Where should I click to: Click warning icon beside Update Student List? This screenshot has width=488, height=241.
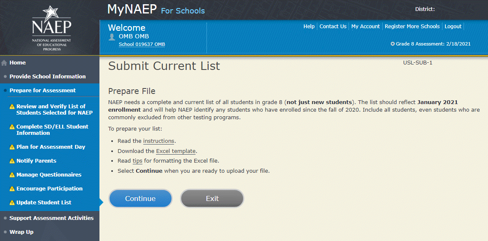click(12, 203)
